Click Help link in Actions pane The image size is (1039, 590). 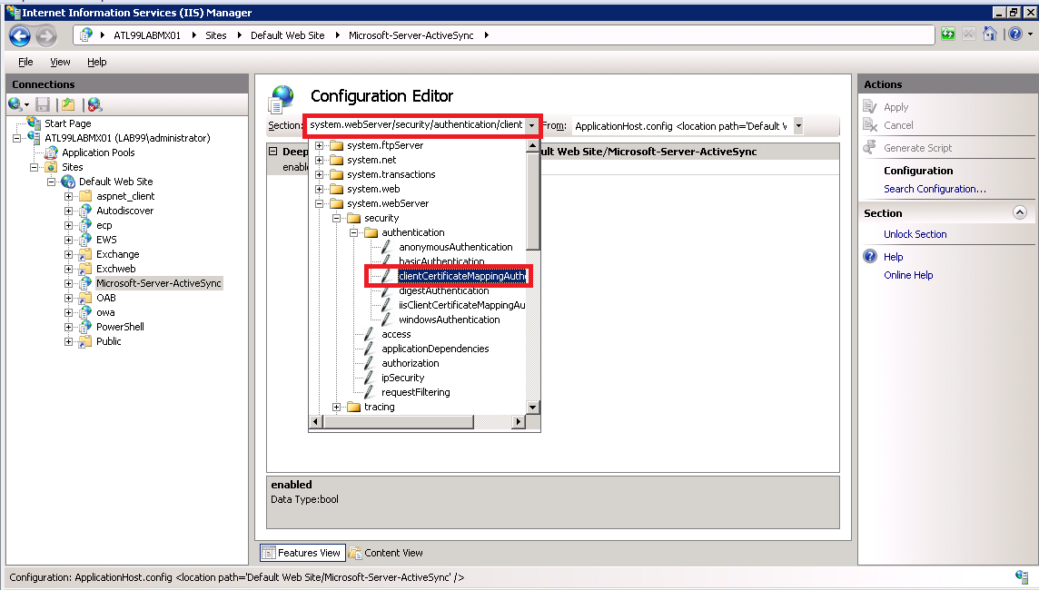[x=893, y=257]
